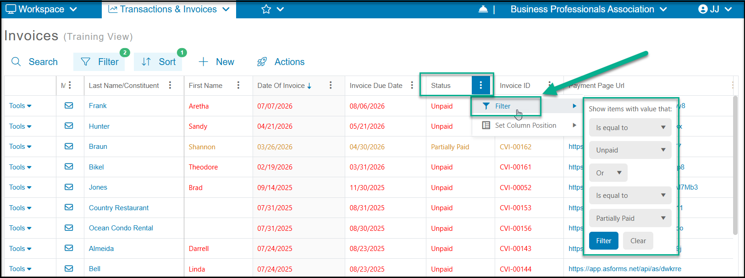This screenshot has width=745, height=278.
Task: Open the Partially Paid value dropdown
Action: [630, 218]
